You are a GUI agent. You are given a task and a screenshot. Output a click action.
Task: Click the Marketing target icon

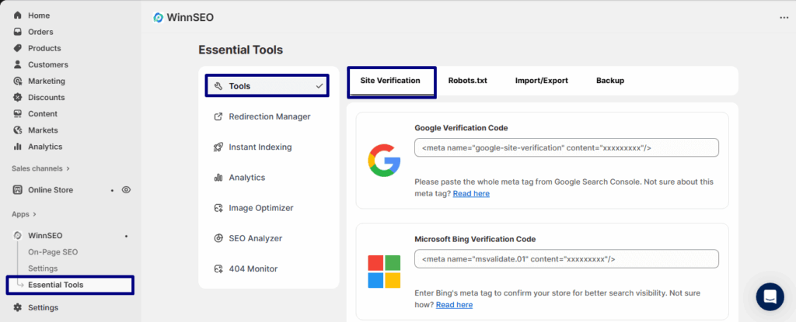click(x=18, y=81)
